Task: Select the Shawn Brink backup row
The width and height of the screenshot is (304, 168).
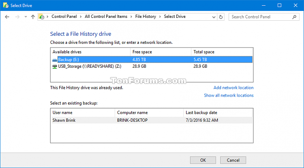Action: click(152, 120)
